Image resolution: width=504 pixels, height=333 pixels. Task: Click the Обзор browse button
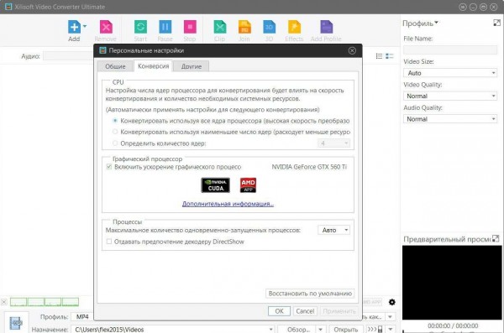pos(298,330)
